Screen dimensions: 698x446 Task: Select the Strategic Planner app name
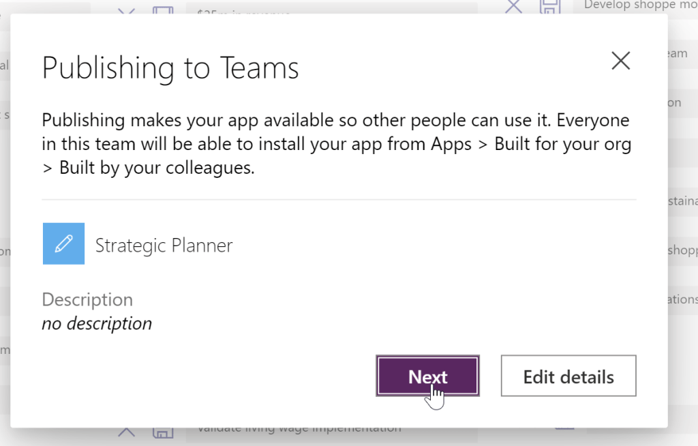(x=164, y=246)
